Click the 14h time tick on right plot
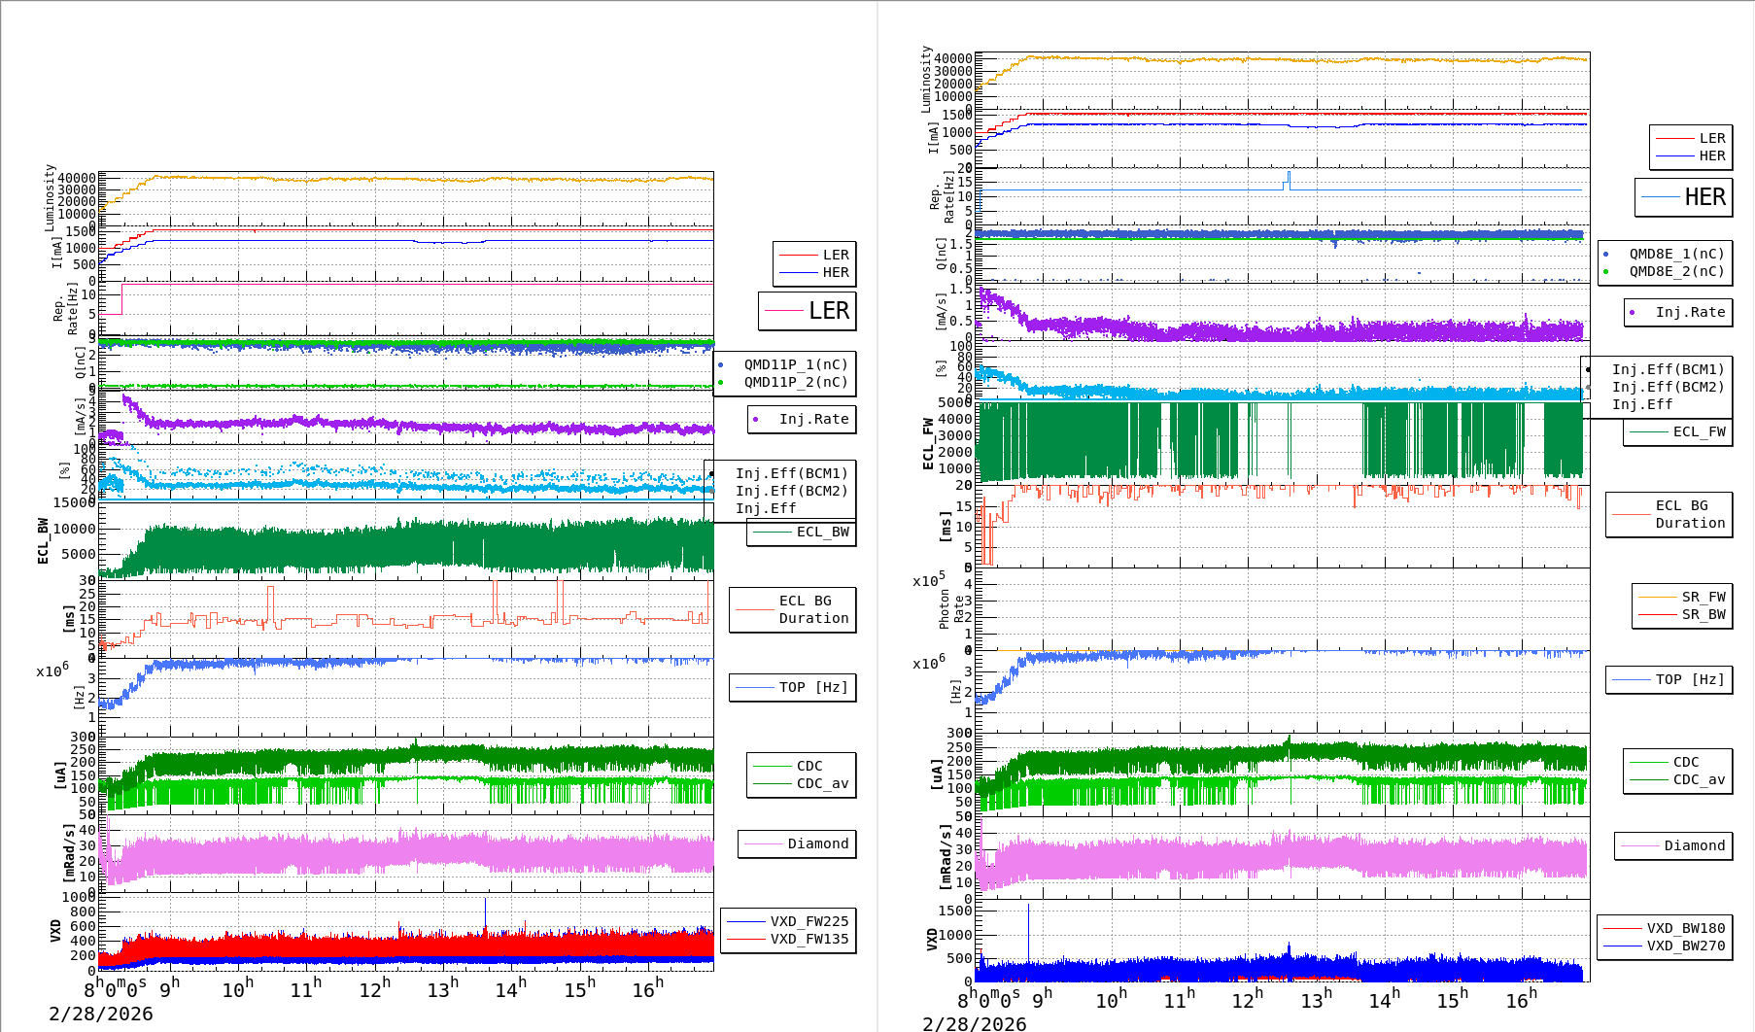 pyautogui.click(x=1384, y=999)
